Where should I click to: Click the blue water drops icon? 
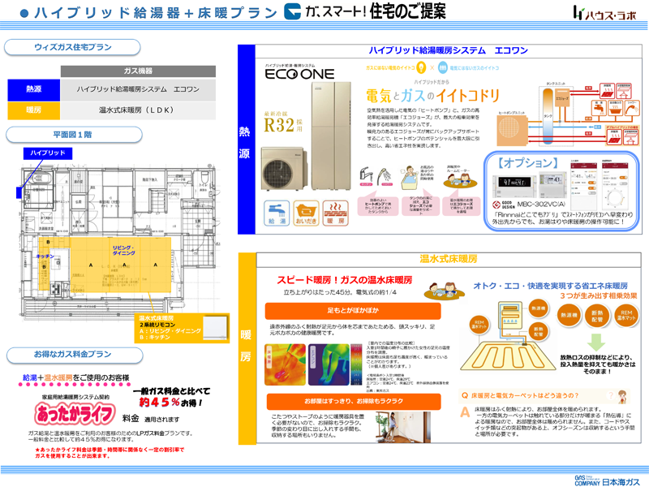(442, 67)
